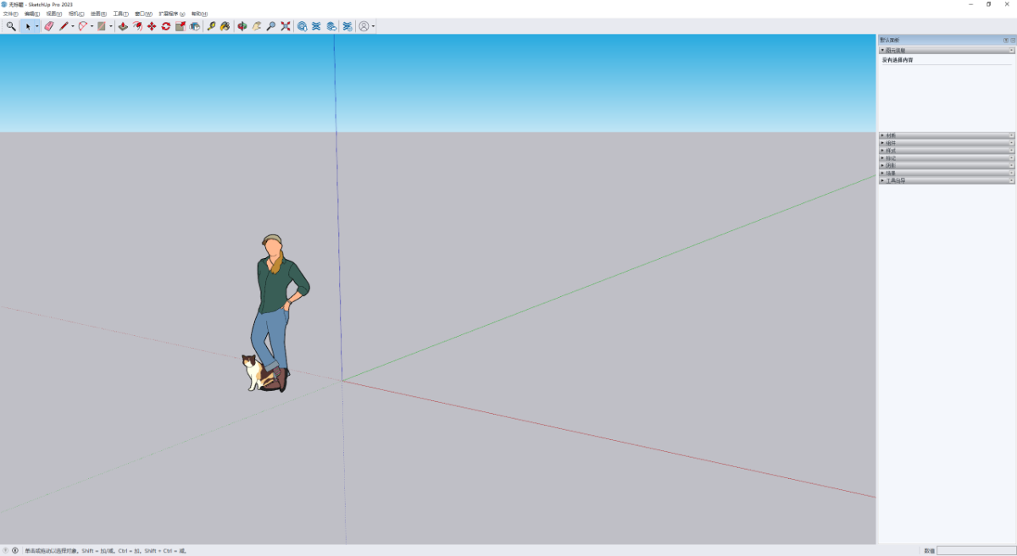
Task: Click the cat figure beside the person
Action: 252,372
